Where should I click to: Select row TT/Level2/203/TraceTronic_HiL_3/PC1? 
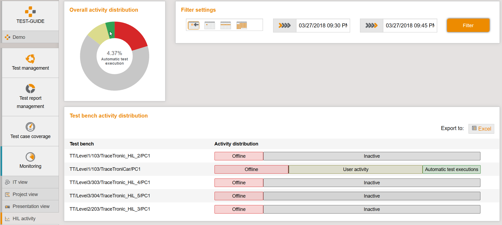click(x=282, y=209)
